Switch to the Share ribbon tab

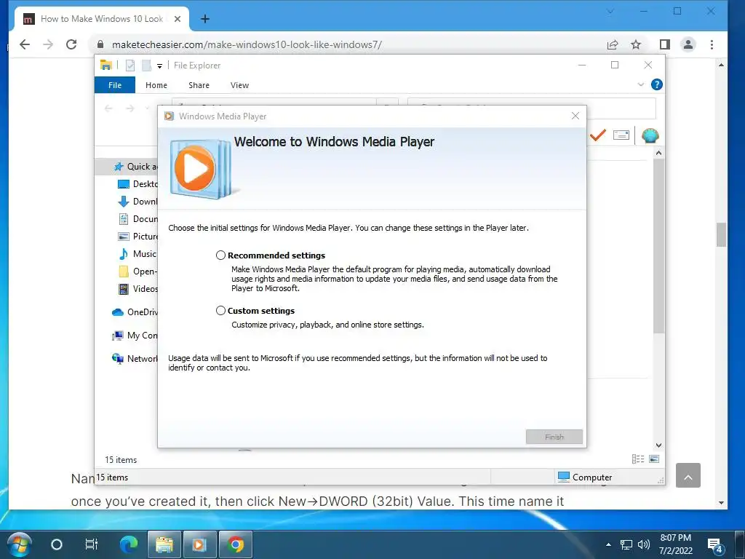coord(199,85)
